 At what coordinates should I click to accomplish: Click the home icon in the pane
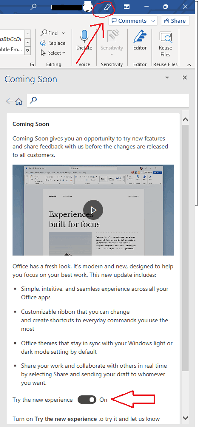pos(19,102)
